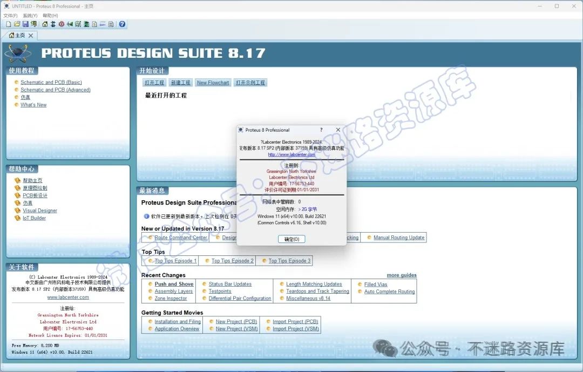
Task: Open the Assembly Layers link
Action: coord(174,291)
